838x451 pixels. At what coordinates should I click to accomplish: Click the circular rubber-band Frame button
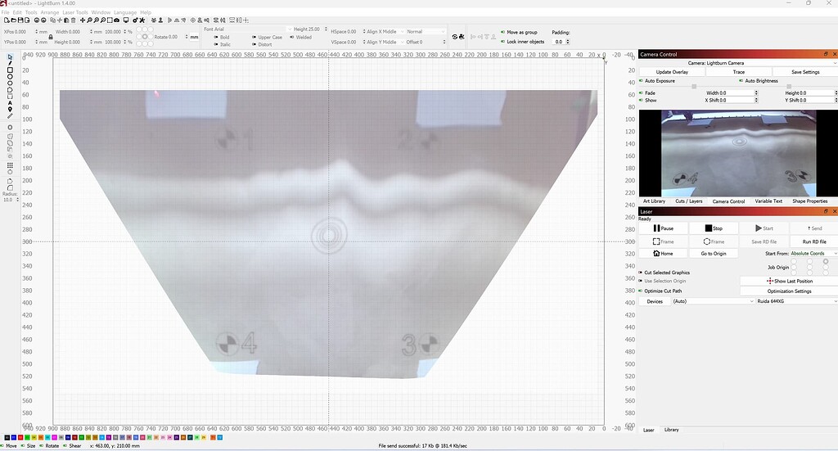tap(714, 241)
